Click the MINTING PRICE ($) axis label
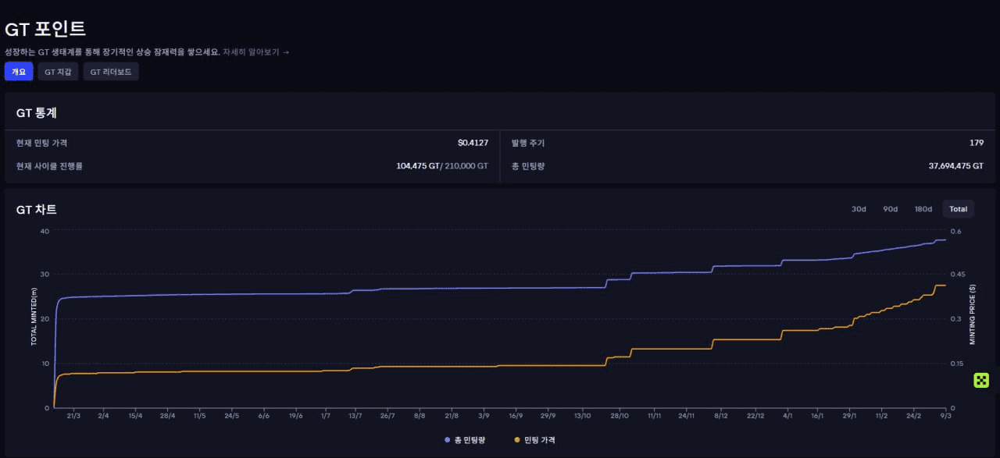1000x458 pixels. (973, 320)
